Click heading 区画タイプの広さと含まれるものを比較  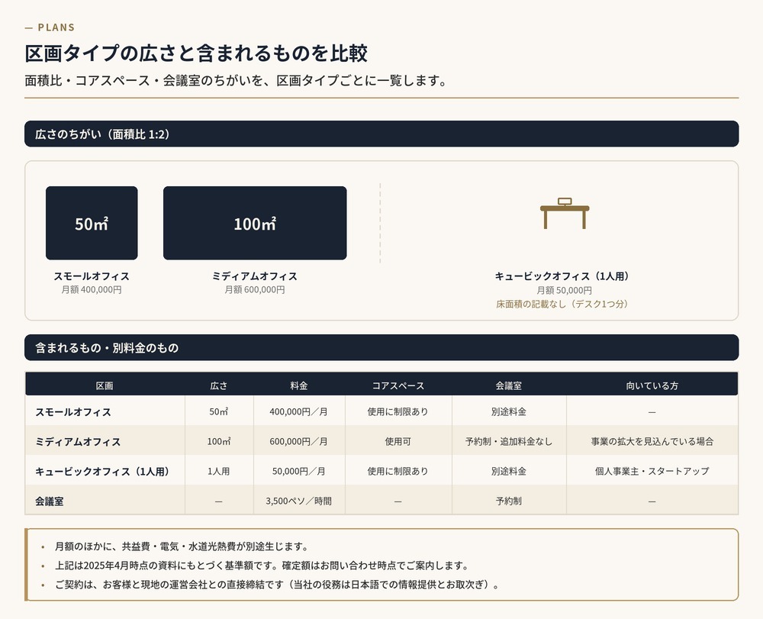196,53
